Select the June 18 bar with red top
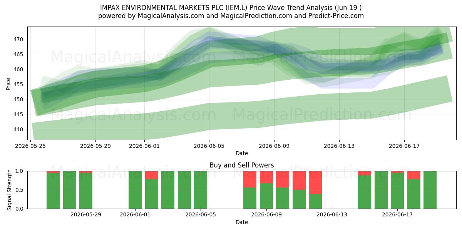Image resolution: width=462 pixels, height=231 pixels. (414, 190)
